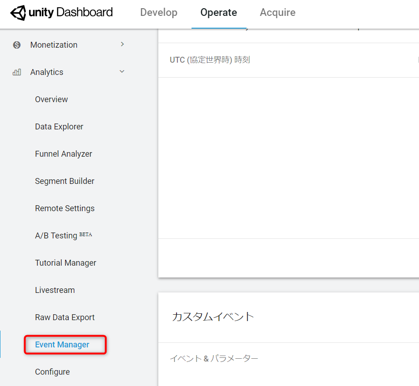Open Data Explorer page
This screenshot has width=419, height=386.
(x=59, y=126)
